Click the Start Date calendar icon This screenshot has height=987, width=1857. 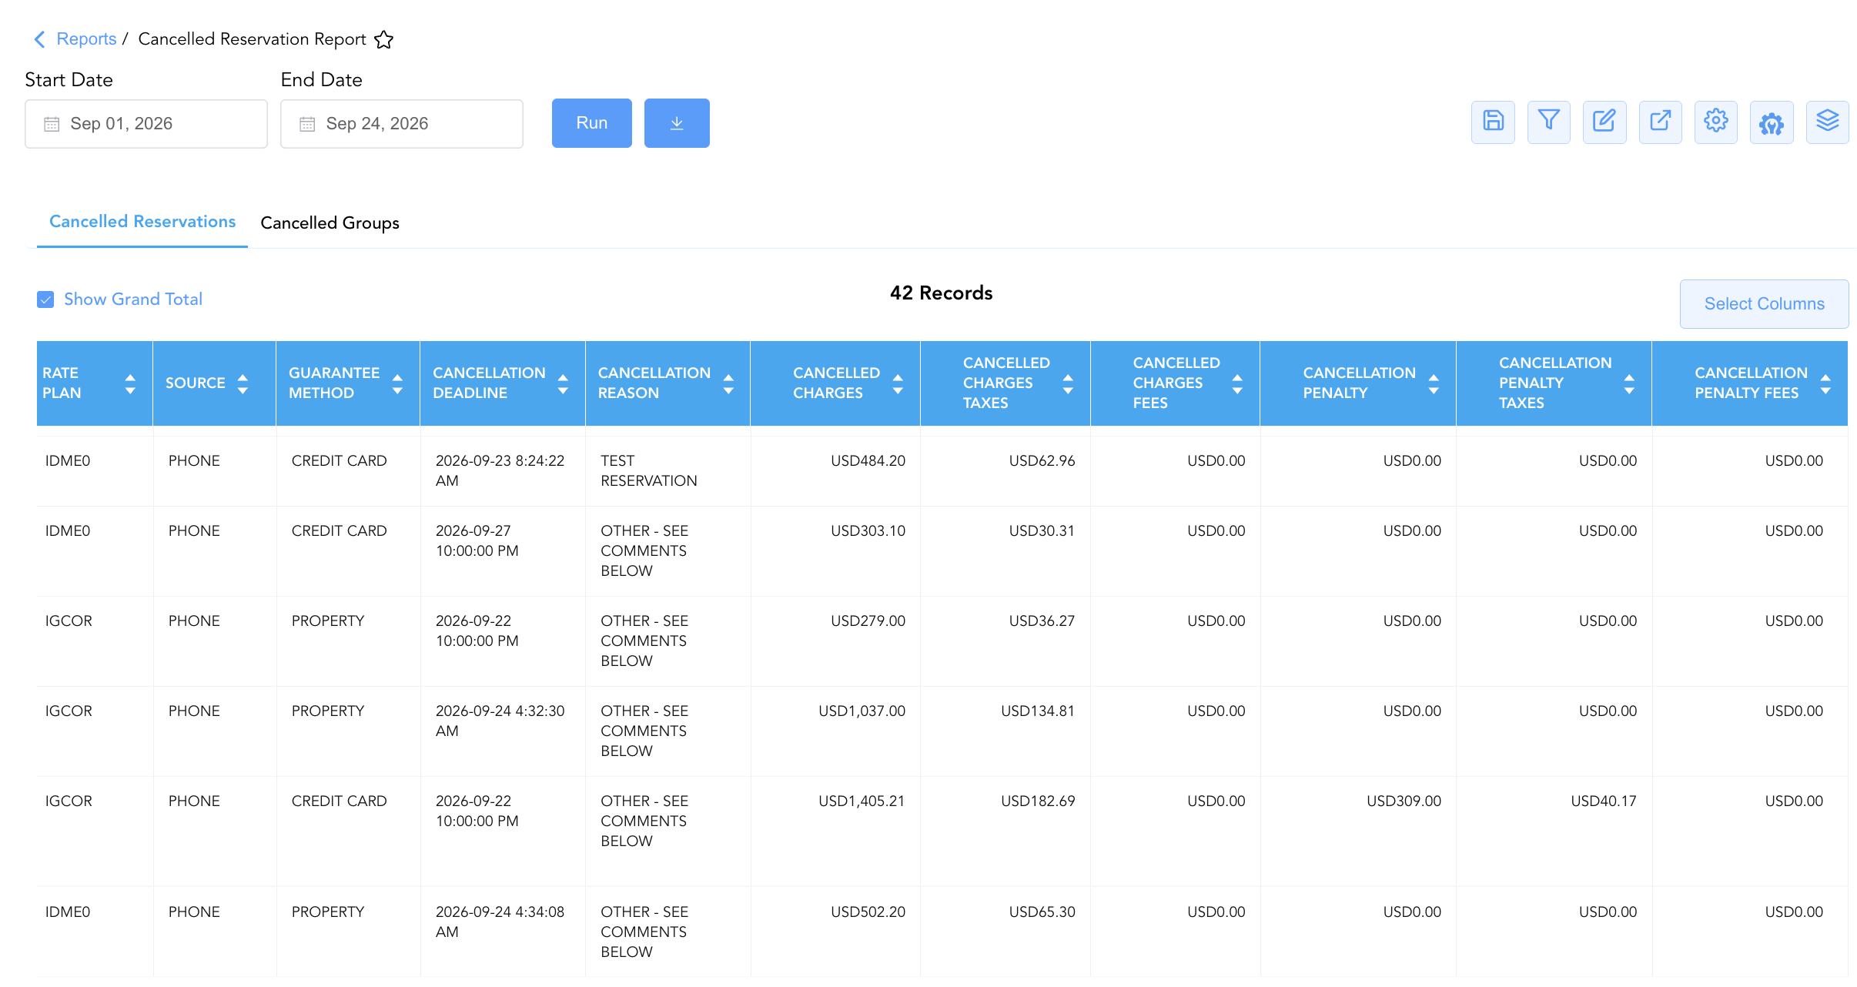click(52, 124)
